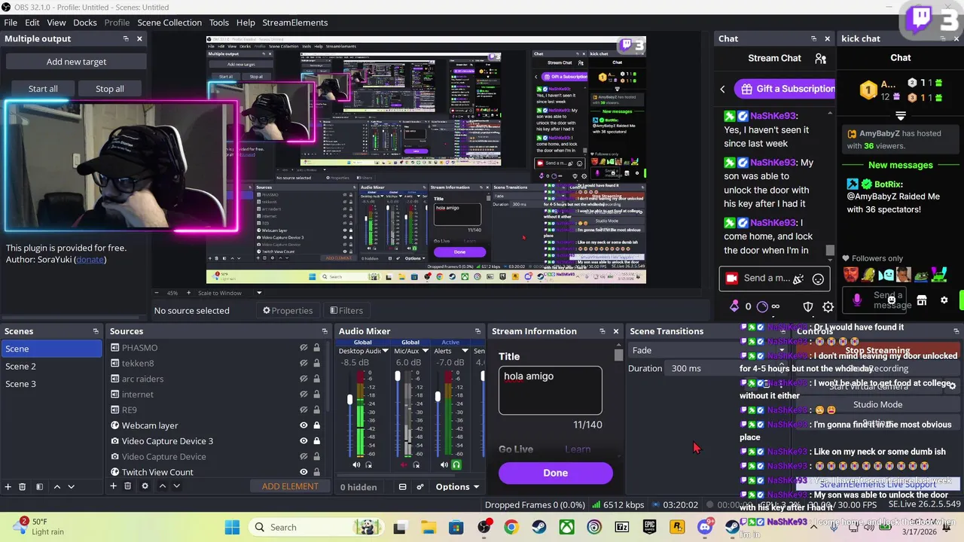The width and height of the screenshot is (964, 542).
Task: Move the source up in the Sources list
Action: click(162, 486)
